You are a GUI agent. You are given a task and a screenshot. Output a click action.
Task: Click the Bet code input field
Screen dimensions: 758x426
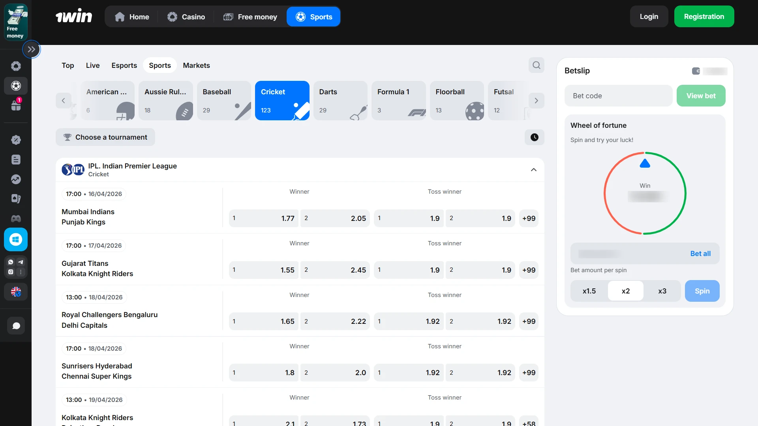[618, 96]
